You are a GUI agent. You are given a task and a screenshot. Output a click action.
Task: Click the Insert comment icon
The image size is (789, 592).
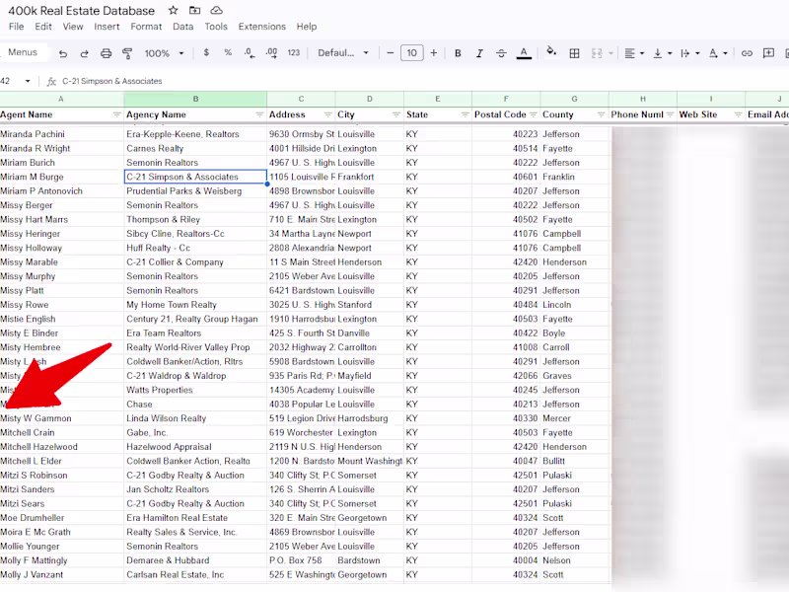[767, 53]
